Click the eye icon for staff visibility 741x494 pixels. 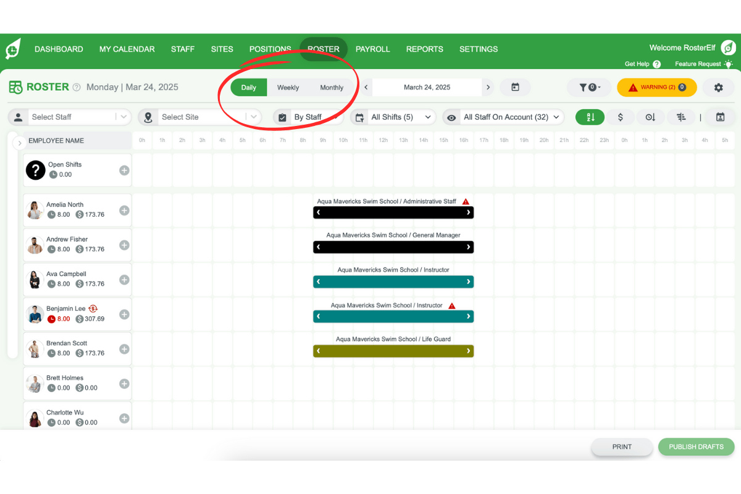coord(451,117)
